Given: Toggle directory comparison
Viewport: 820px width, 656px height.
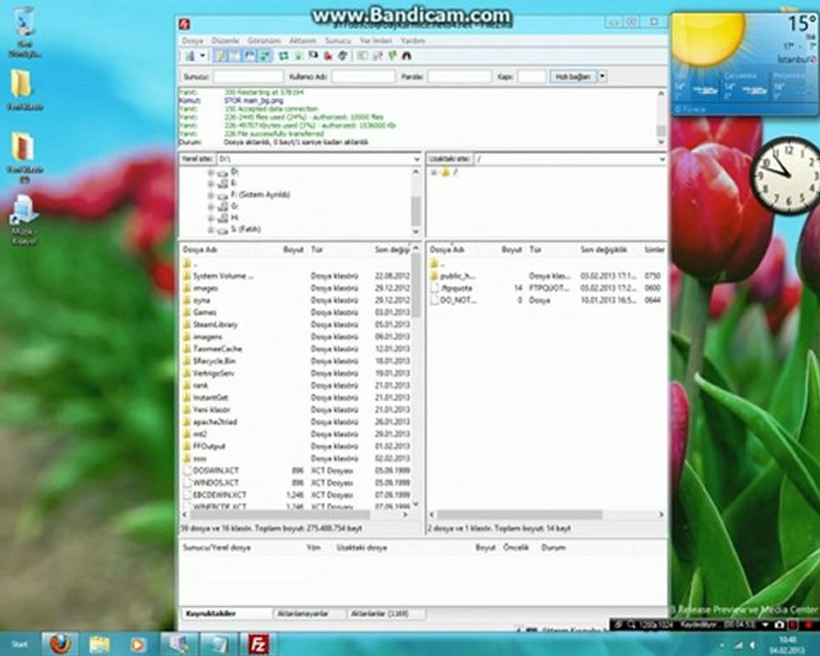Looking at the screenshot, I should click(x=376, y=56).
